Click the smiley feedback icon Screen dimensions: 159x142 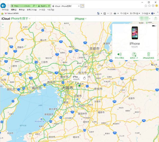157,6
